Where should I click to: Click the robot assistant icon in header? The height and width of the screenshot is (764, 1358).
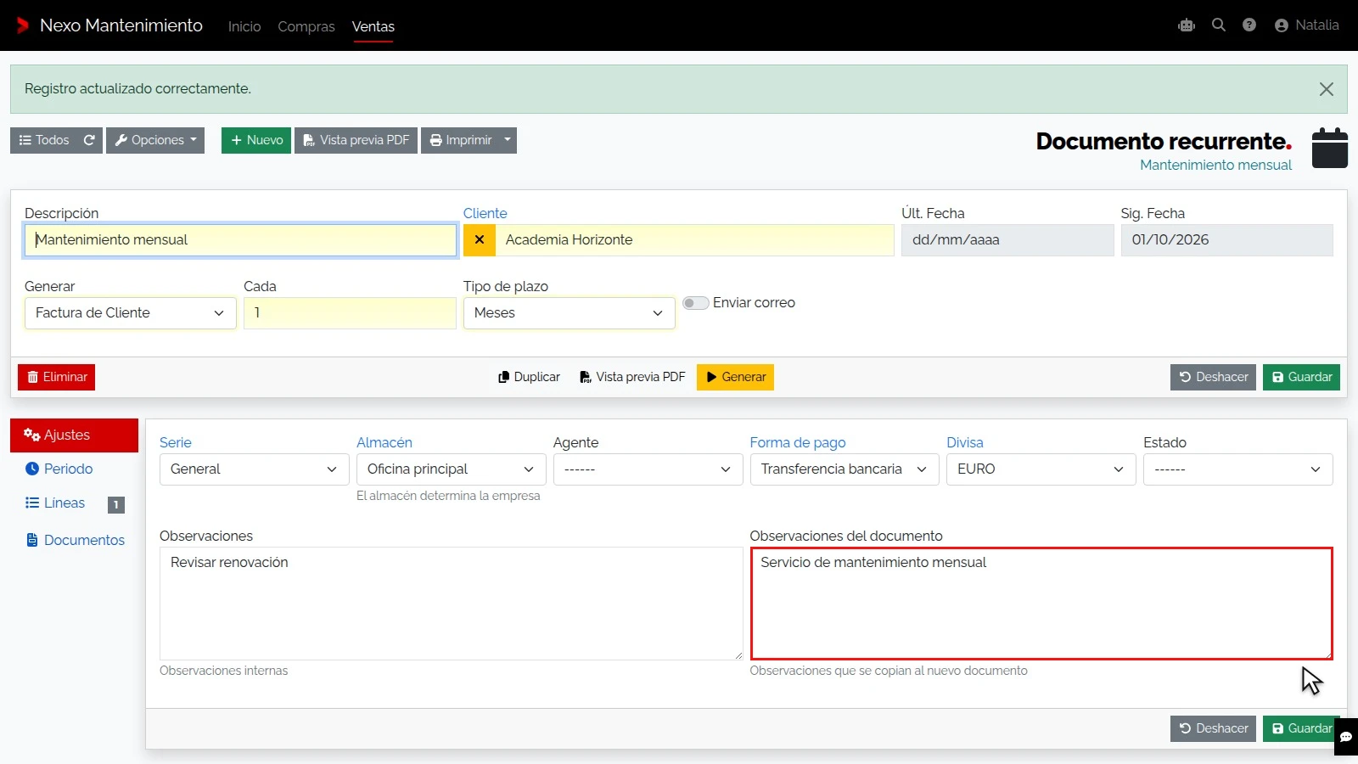pyautogui.click(x=1187, y=25)
